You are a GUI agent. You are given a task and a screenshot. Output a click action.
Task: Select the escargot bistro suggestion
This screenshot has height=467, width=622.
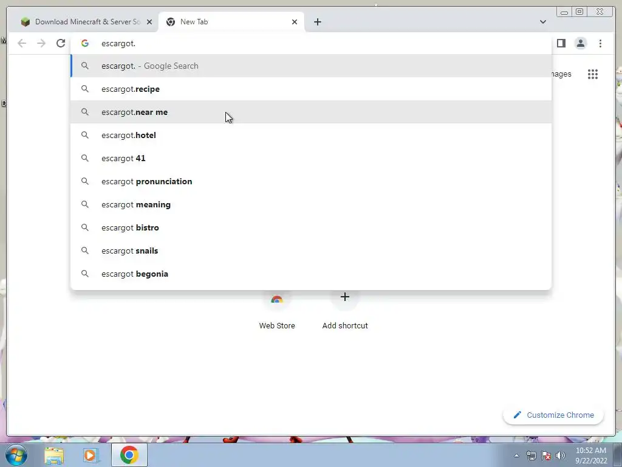click(311, 227)
